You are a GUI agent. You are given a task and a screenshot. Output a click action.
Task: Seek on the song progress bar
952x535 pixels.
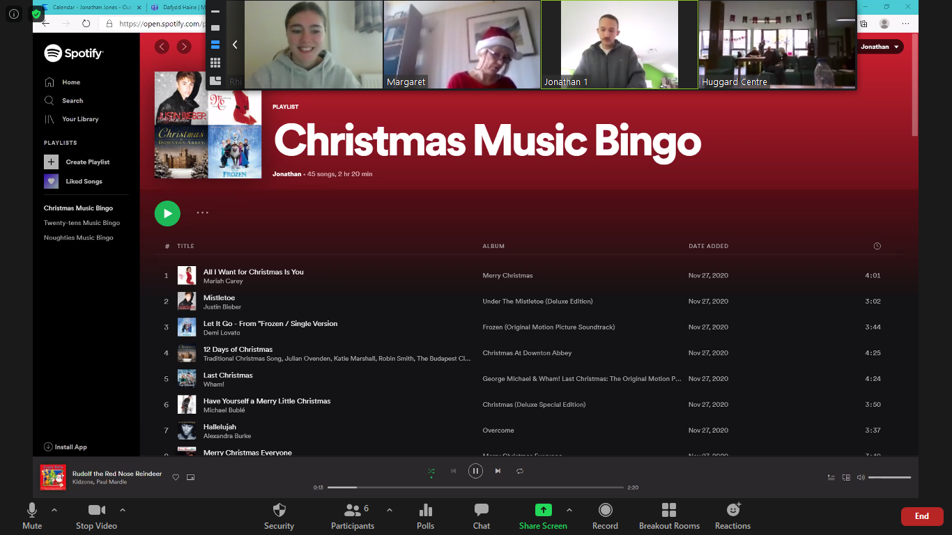pyautogui.click(x=475, y=488)
